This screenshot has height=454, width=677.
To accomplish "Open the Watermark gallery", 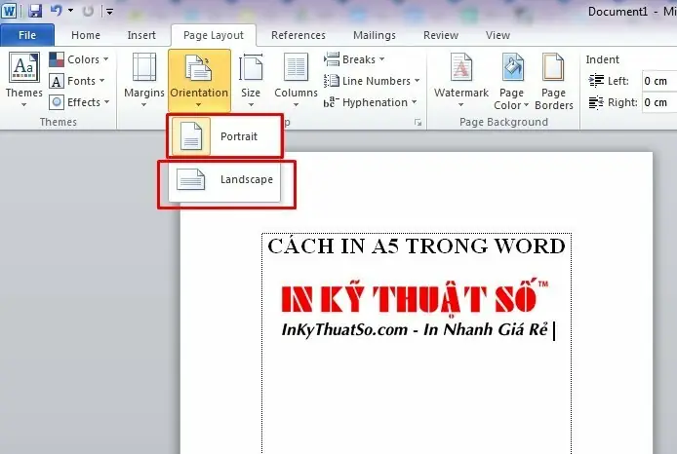I will click(x=461, y=80).
